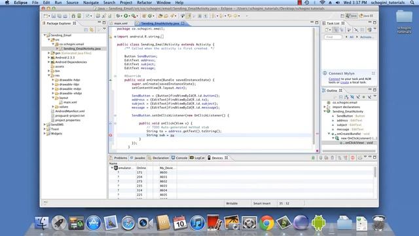Switch to the main.xml editor tab
Viewport: 419px width, 236px height.
(x=120, y=24)
